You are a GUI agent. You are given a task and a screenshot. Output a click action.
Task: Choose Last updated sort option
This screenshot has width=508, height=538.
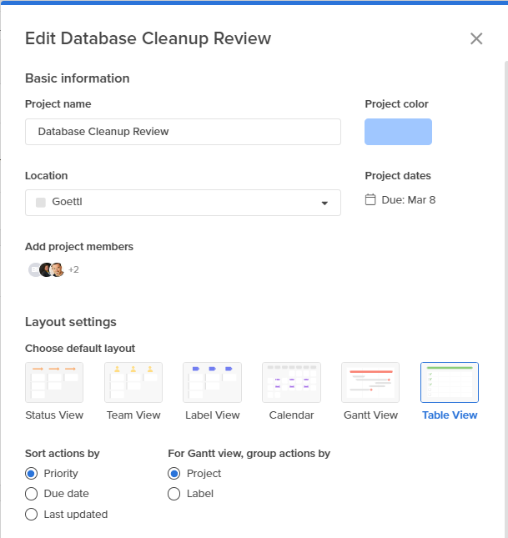(x=31, y=515)
